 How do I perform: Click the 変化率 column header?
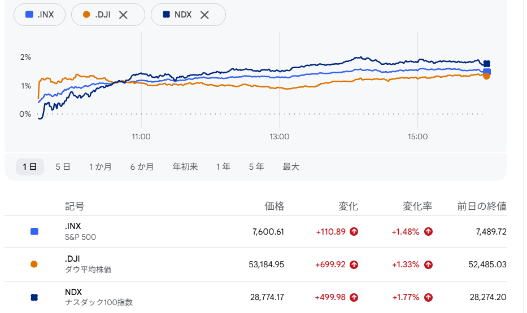[417, 206]
